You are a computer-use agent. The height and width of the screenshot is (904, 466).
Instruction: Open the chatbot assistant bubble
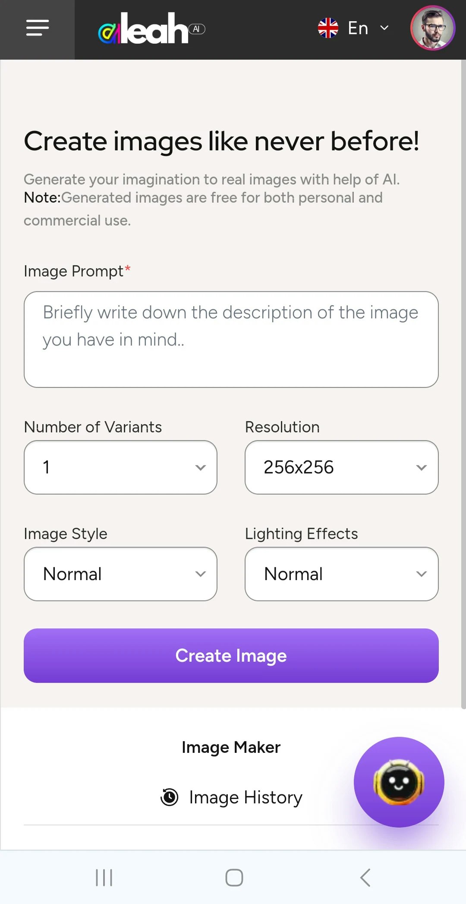point(399,782)
